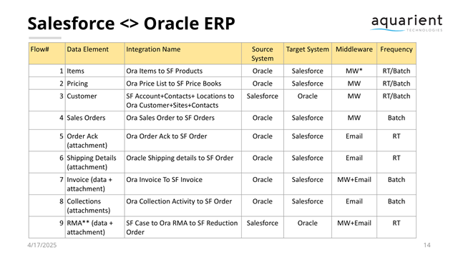Viewport: 458px width, 257px height.
Task: Select the Items data element cell
Action: [94, 71]
